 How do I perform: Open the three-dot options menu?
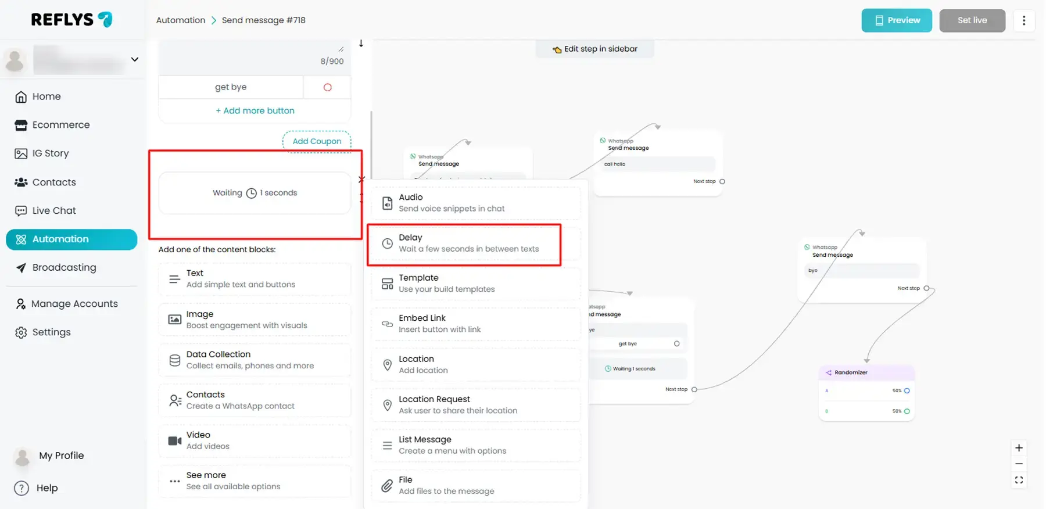(x=1024, y=20)
